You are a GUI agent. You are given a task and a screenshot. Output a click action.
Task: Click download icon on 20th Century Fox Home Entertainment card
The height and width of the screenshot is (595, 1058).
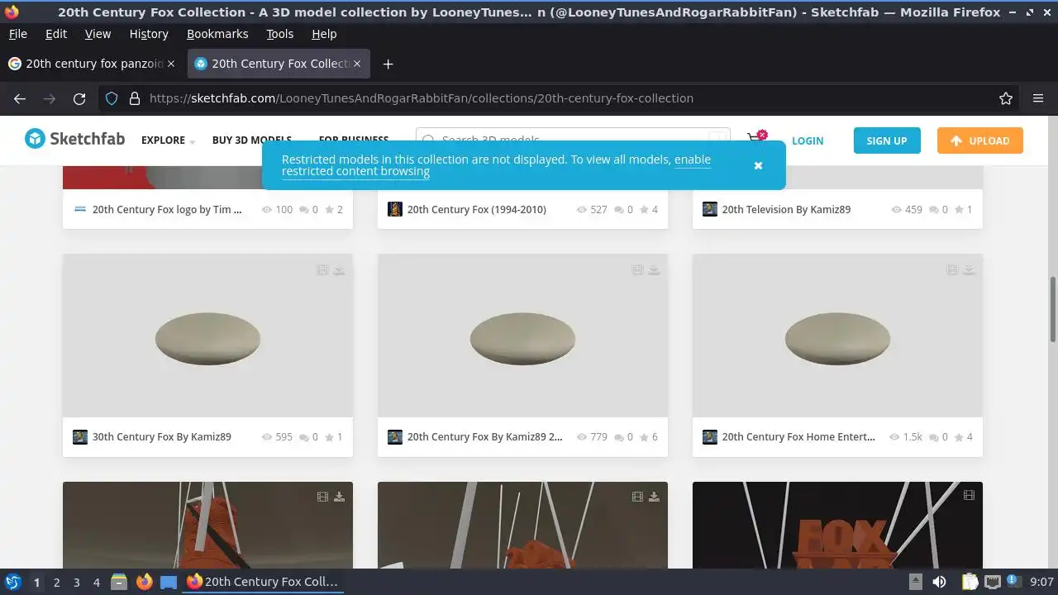pos(969,269)
